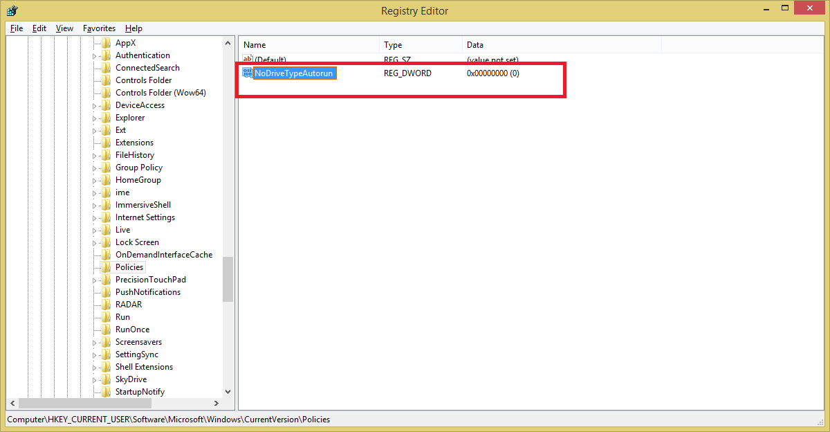Click the tree's horizontal scroll right arrow
The height and width of the screenshot is (432, 830).
click(216, 404)
